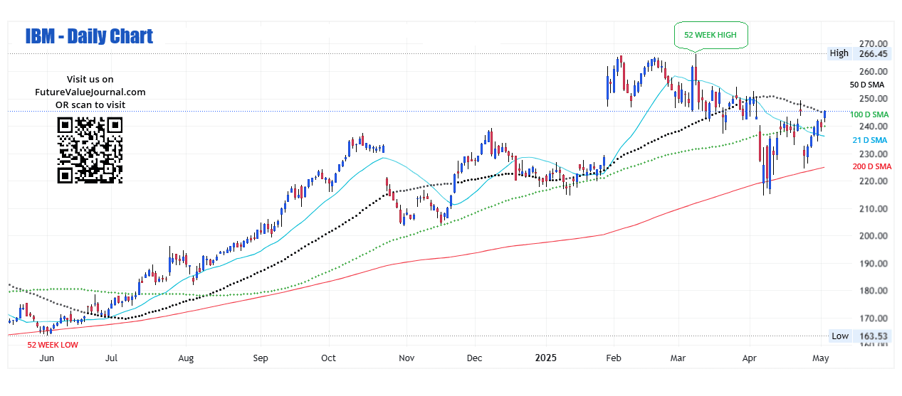Click the Dec label on time axis

tap(475, 358)
